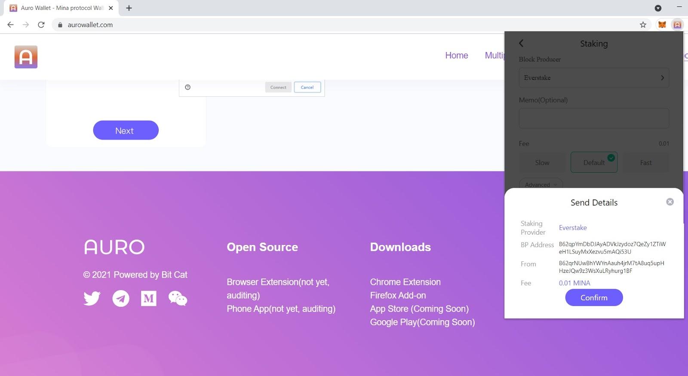
Task: Click the BP Address value text
Action: click(x=612, y=248)
